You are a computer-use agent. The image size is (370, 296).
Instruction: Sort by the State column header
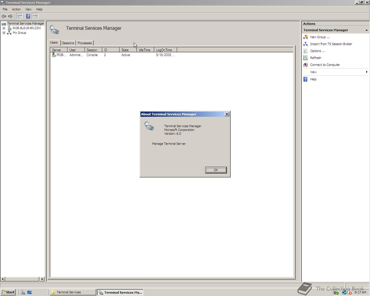click(128, 50)
